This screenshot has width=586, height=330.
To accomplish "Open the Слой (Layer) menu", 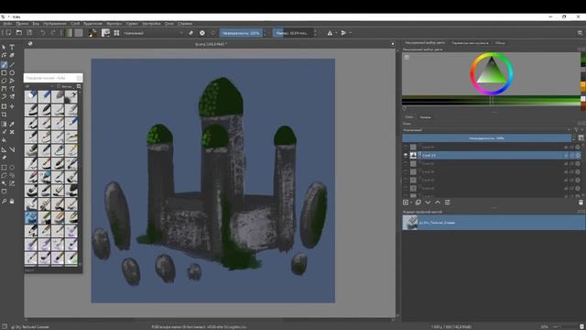I will click(75, 24).
